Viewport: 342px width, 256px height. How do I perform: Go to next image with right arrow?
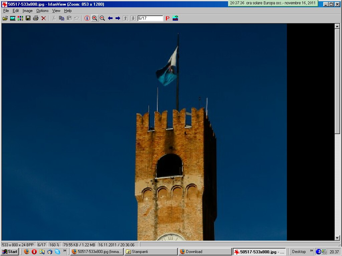point(118,18)
